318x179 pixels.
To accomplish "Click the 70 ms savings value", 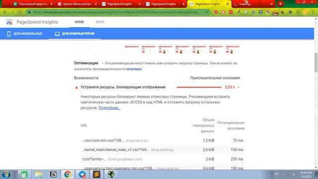I will 238,140.
